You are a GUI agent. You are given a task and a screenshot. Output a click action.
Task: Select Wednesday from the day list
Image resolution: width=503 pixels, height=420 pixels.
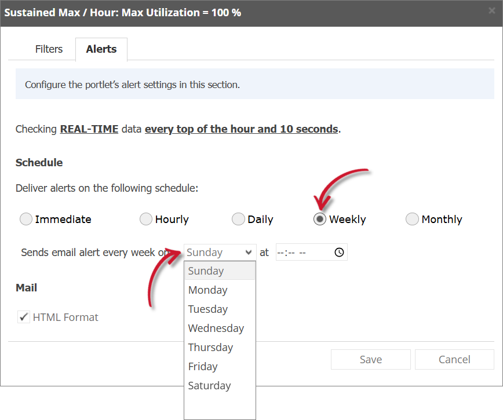[216, 328]
